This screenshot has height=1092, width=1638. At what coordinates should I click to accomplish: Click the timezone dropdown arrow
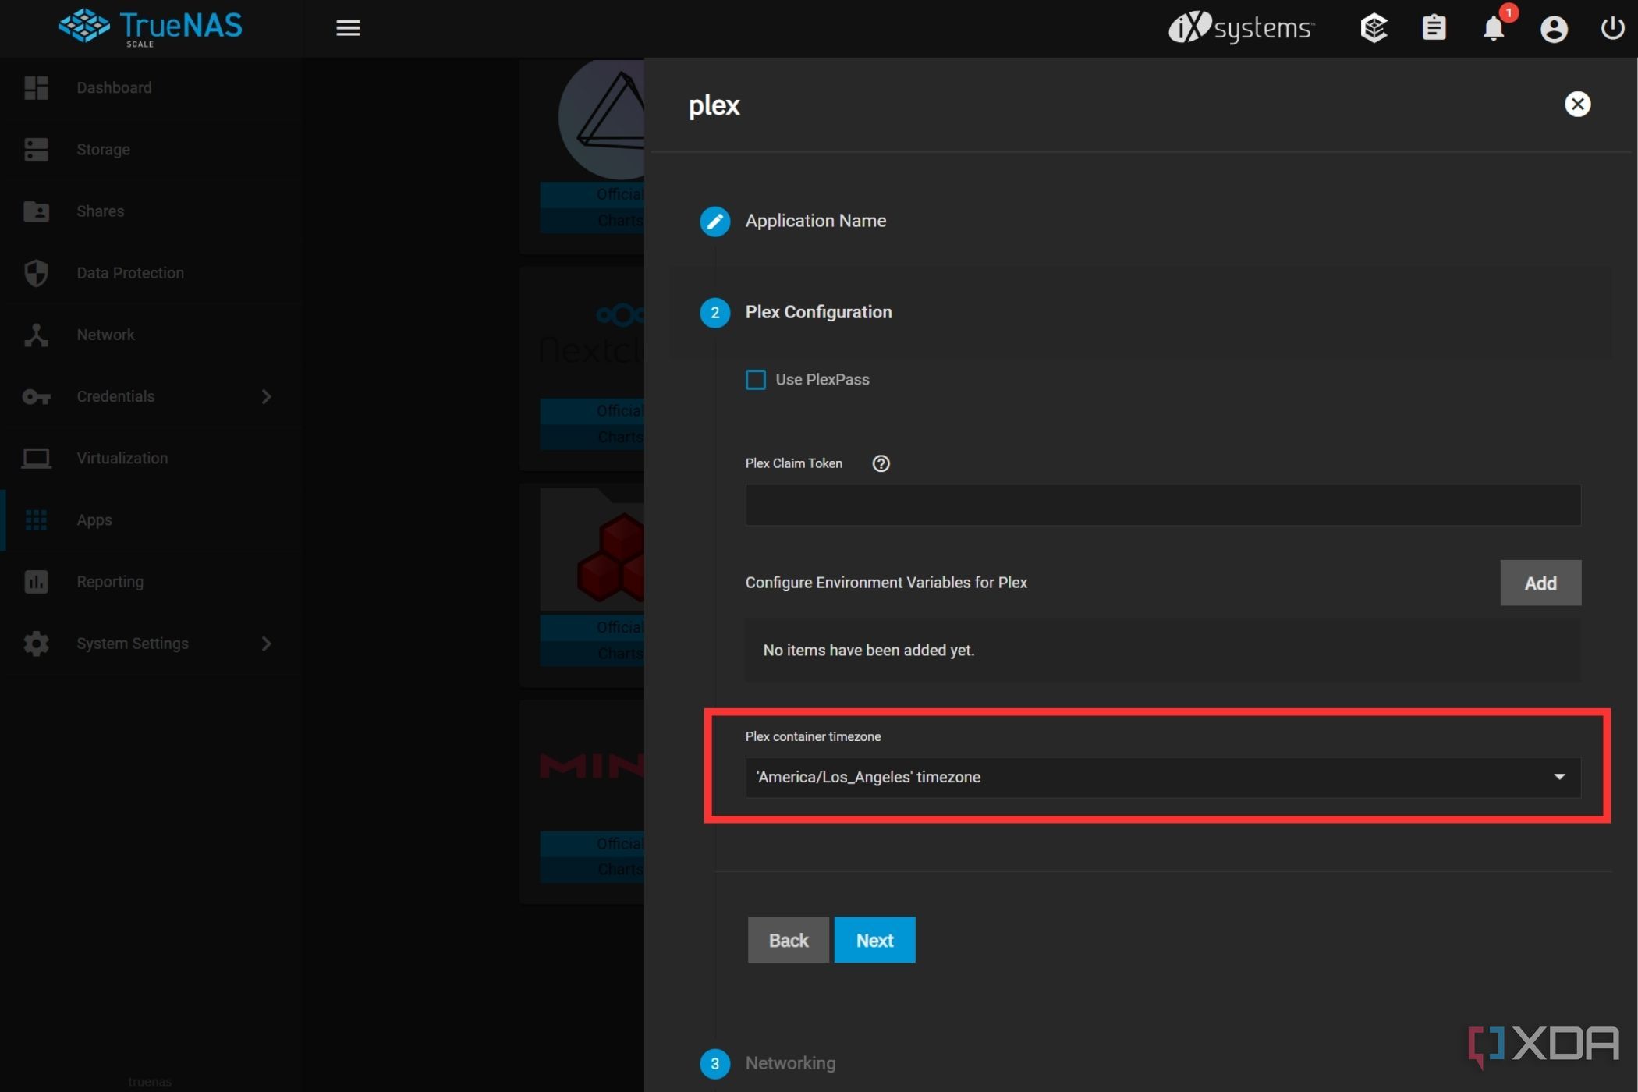click(1559, 777)
